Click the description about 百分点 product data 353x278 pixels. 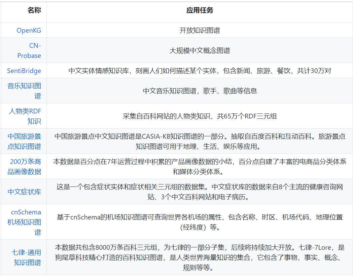coord(200,166)
